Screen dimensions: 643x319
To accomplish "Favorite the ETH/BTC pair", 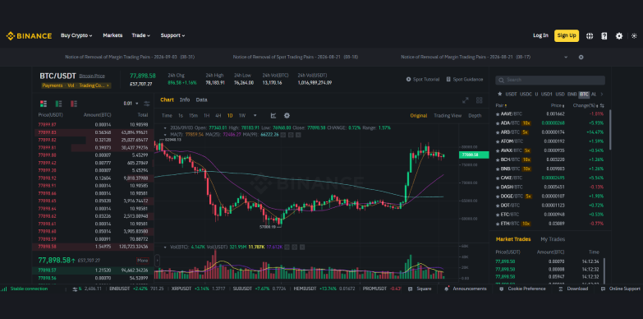I will coord(498,224).
